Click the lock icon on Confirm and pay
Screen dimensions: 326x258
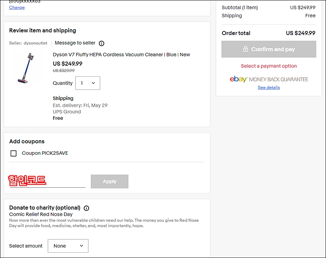tap(245, 49)
